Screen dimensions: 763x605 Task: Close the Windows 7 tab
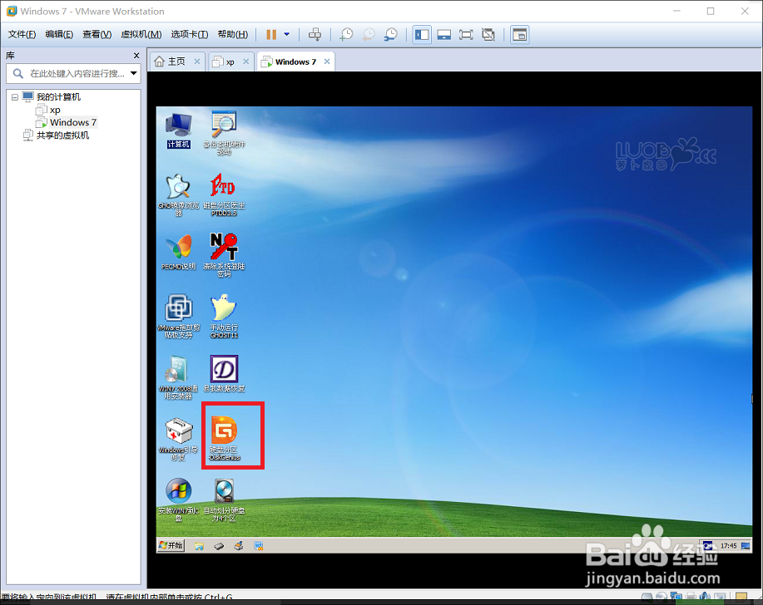(x=327, y=61)
